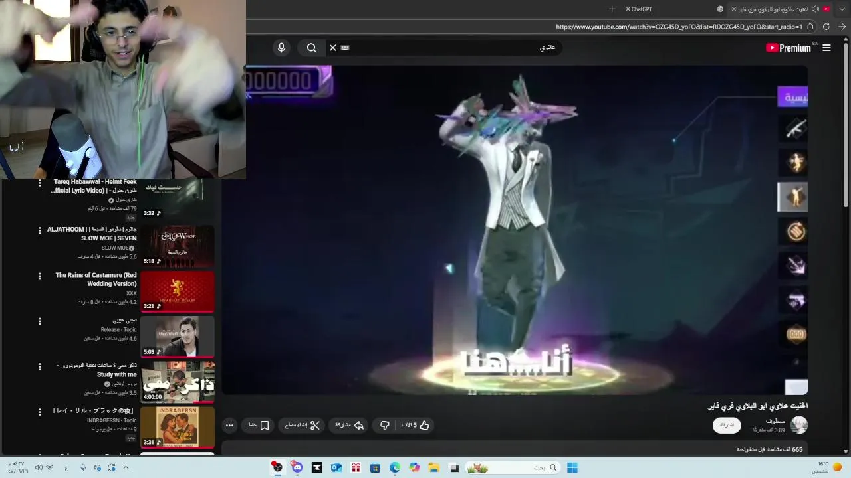The height and width of the screenshot is (478, 851).
Task: Like the video with the thumbs up
Action: 417,425
